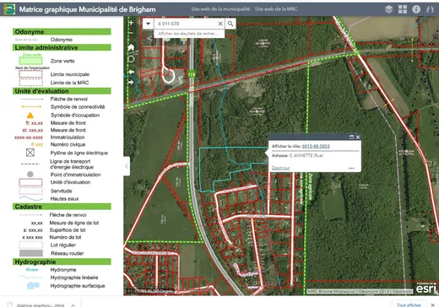Return map to home extent
439x307 pixels.
click(x=131, y=47)
